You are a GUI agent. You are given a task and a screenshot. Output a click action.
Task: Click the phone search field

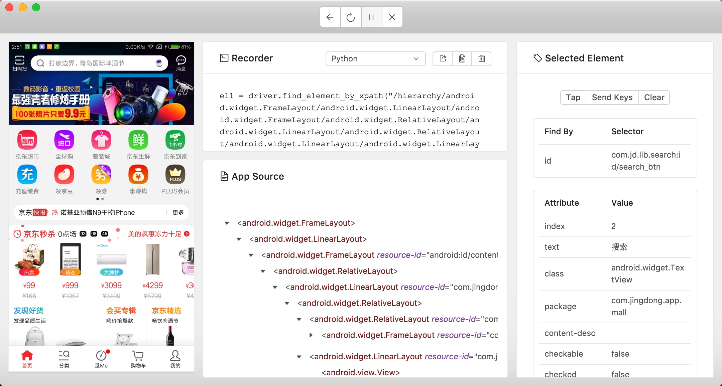pyautogui.click(x=99, y=63)
